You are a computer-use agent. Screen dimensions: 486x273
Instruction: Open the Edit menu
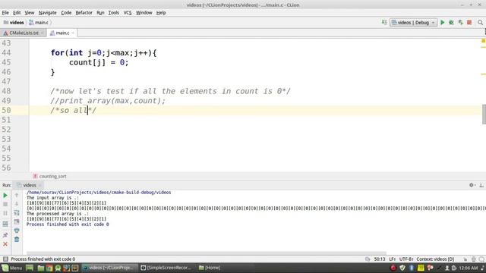point(17,13)
